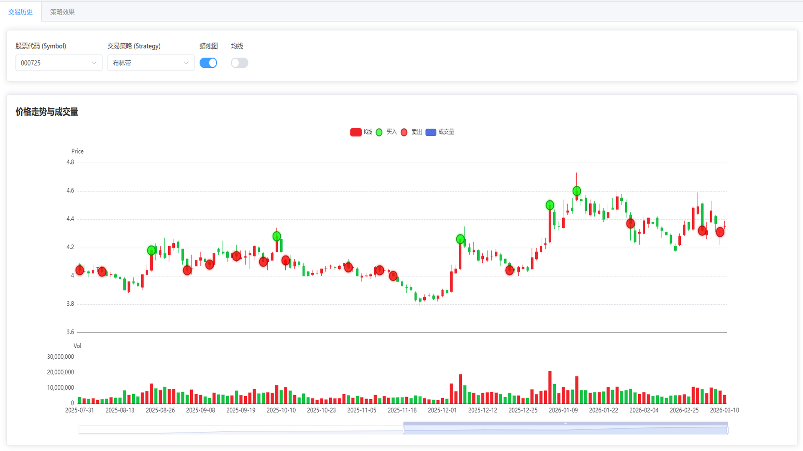Enable the 均线 moving average switch

tap(239, 63)
